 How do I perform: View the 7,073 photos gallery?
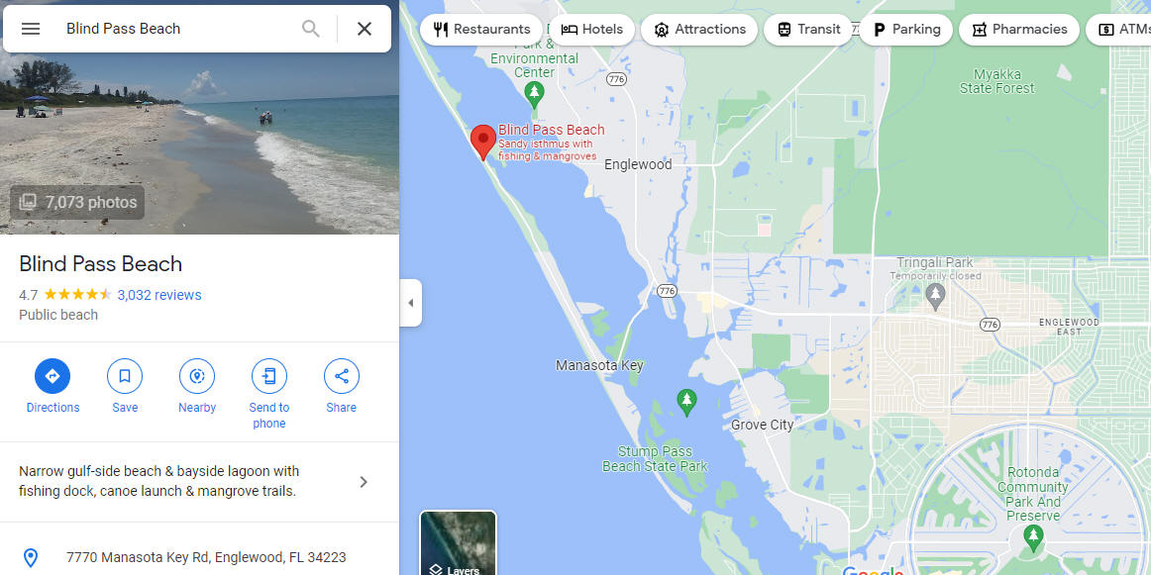point(78,203)
